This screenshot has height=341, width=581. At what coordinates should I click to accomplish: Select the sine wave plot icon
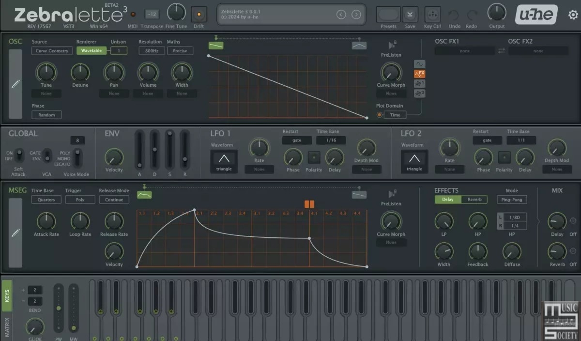click(419, 64)
